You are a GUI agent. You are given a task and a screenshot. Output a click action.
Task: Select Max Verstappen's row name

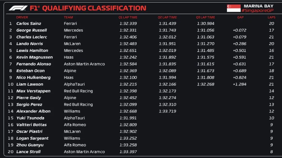pos(33,91)
